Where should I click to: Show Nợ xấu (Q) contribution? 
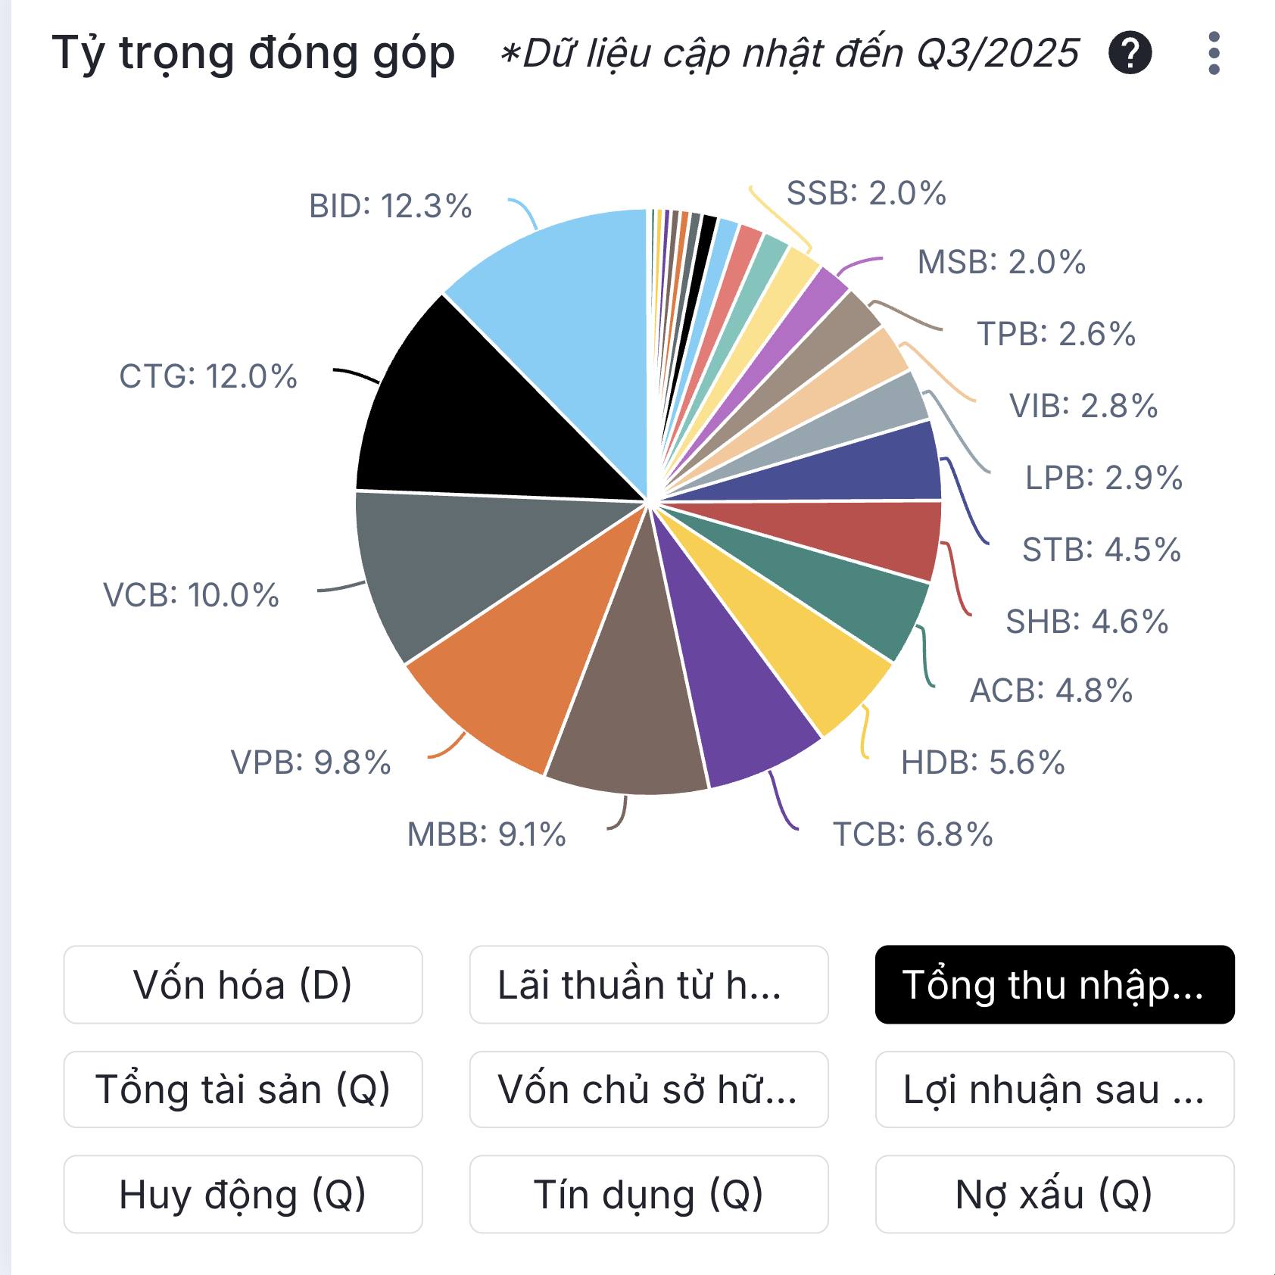coord(1055,1194)
